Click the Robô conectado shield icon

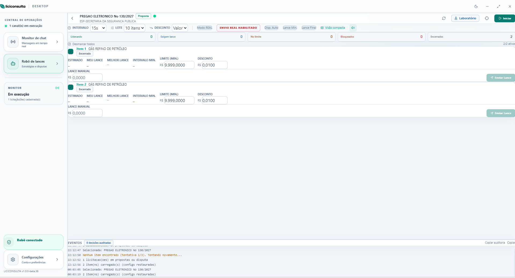click(9, 242)
